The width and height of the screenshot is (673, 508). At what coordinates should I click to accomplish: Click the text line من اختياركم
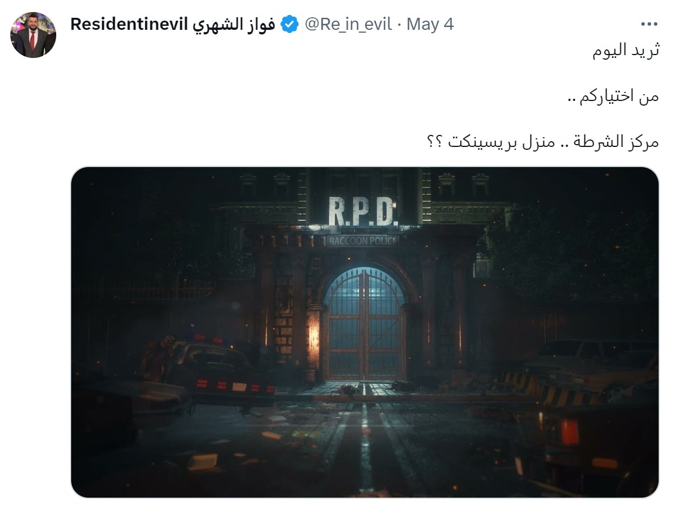613,96
